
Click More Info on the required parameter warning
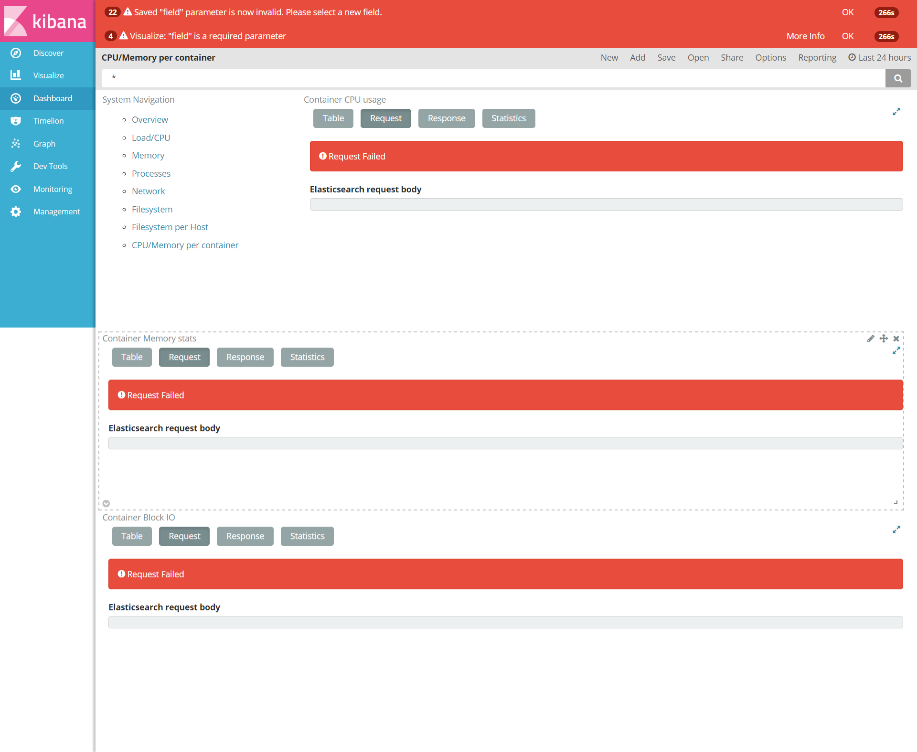pyautogui.click(x=805, y=36)
